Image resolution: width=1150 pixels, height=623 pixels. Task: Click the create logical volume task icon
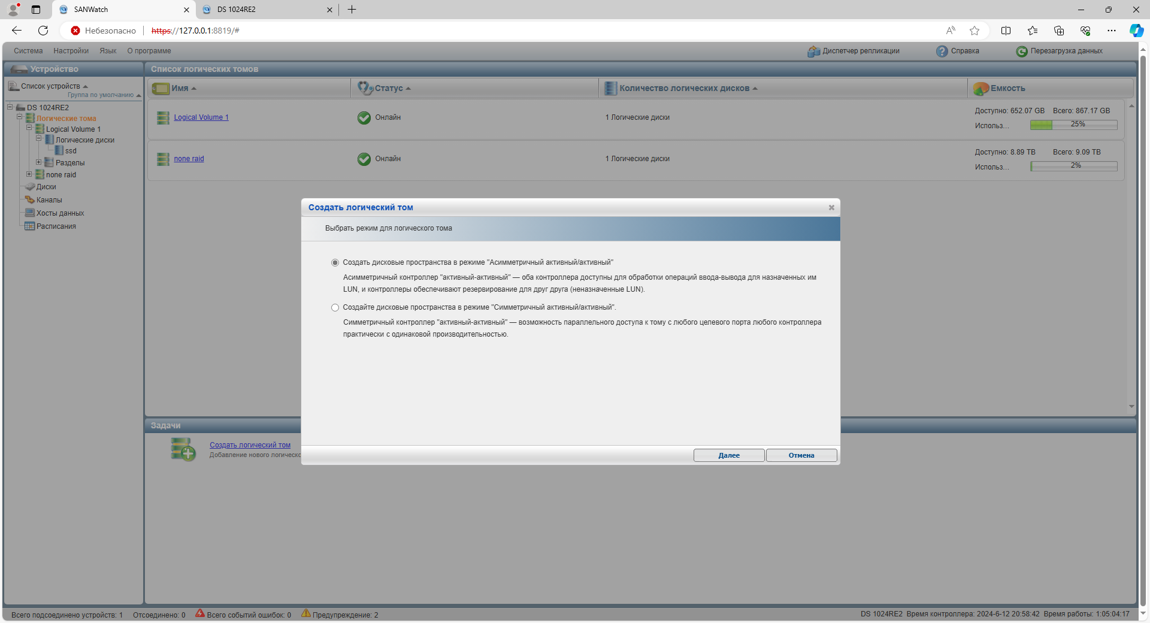point(183,449)
